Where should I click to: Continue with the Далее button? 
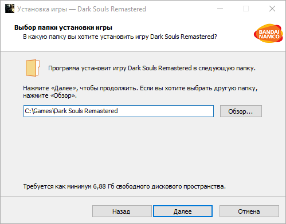point(183,211)
